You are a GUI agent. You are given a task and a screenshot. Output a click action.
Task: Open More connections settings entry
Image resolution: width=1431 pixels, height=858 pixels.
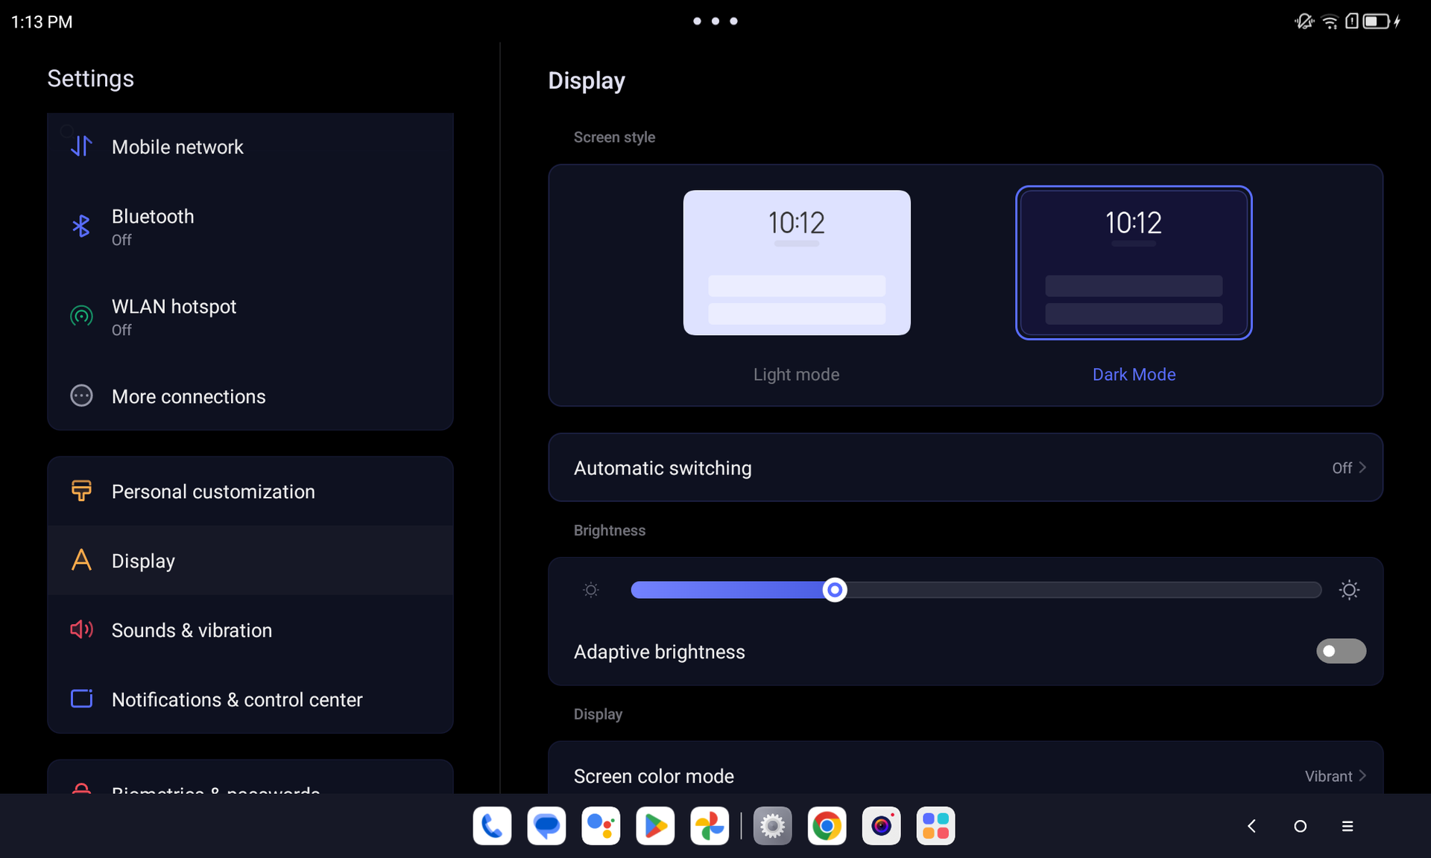189,396
